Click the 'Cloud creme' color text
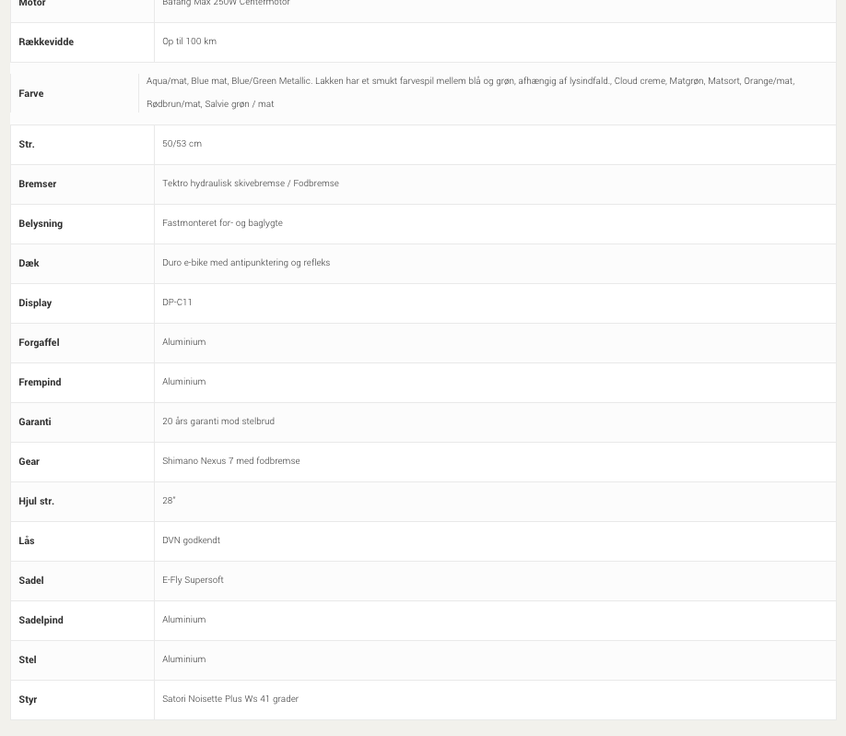The height and width of the screenshot is (736, 846). [x=640, y=81]
